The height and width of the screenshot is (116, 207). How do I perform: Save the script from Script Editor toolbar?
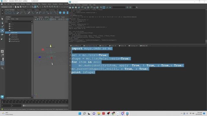point(76,7)
